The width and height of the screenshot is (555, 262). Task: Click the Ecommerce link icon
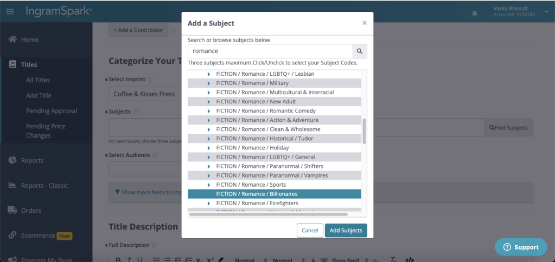click(12, 235)
